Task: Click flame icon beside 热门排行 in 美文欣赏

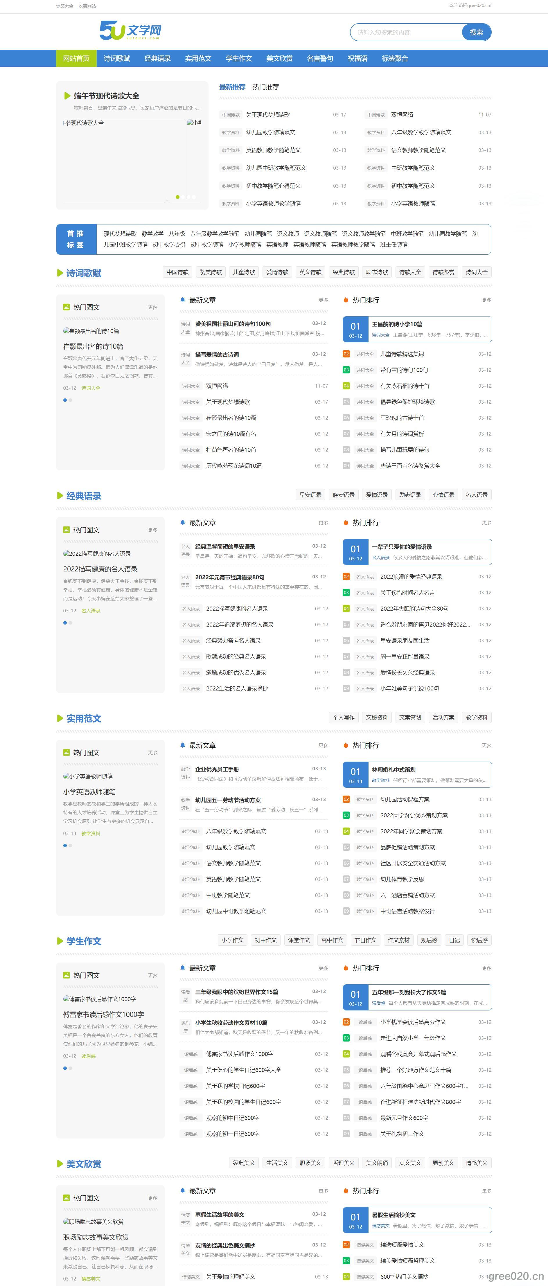Action: pos(345,1191)
